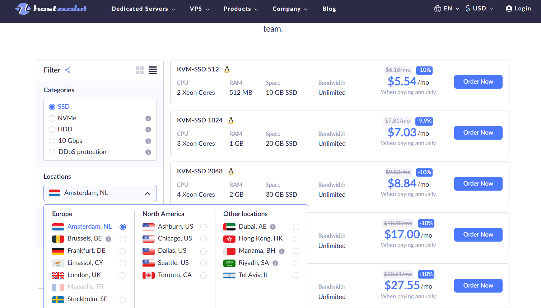Open the Products dropdown menu
The width and height of the screenshot is (541, 308).
(241, 9)
